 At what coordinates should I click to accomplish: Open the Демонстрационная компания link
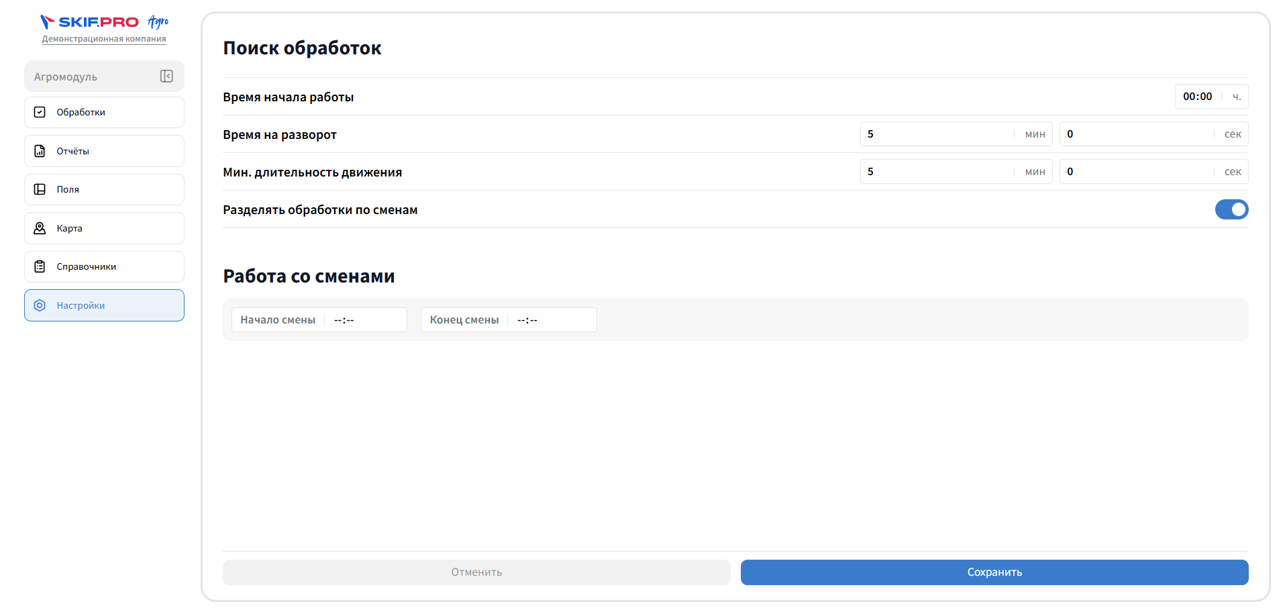click(104, 39)
